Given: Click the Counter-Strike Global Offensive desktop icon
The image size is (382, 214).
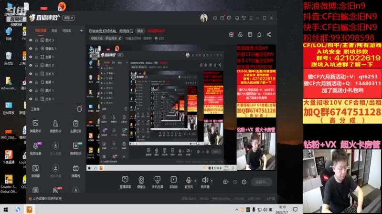Looking at the screenshot, I should 9,184.
